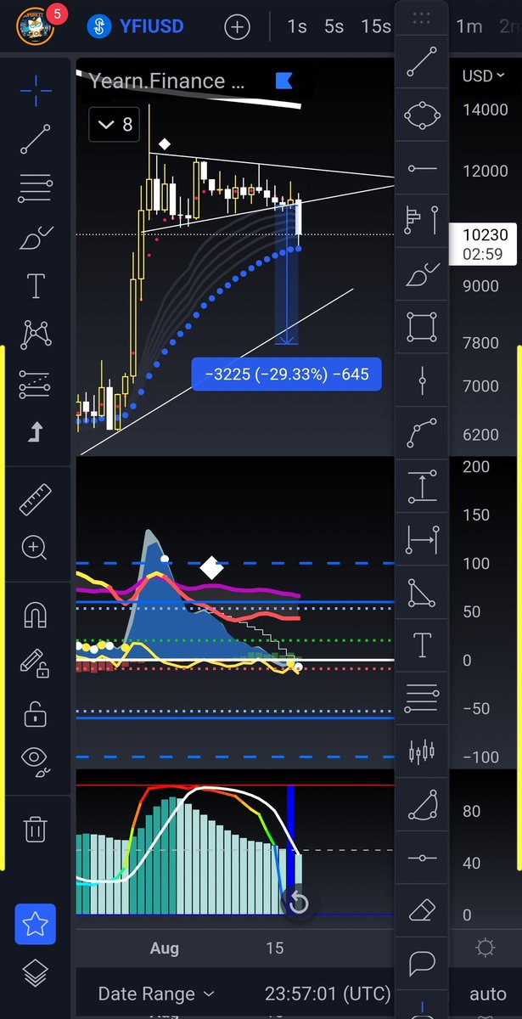522x1019 pixels.
Task: Toggle hide all drawings eye icon
Action: [36, 761]
